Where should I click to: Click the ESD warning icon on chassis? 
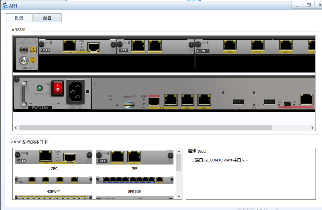[34, 50]
